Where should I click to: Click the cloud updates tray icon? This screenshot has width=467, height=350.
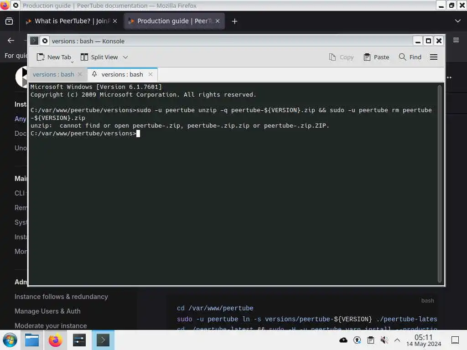[x=343, y=340]
